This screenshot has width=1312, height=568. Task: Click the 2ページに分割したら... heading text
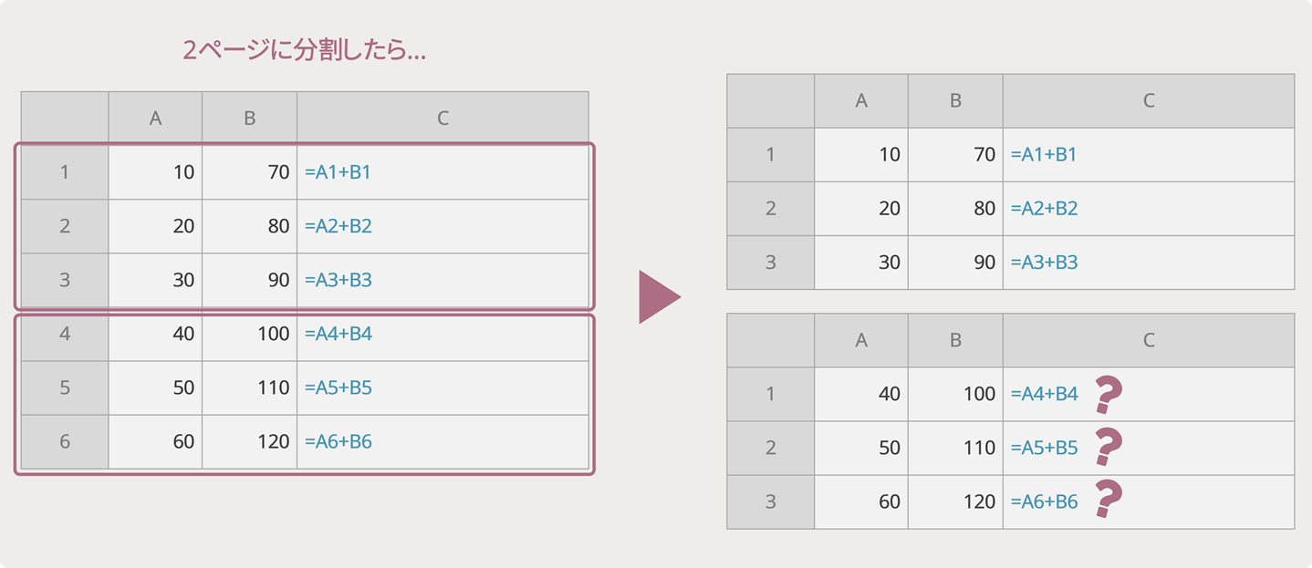(x=304, y=51)
